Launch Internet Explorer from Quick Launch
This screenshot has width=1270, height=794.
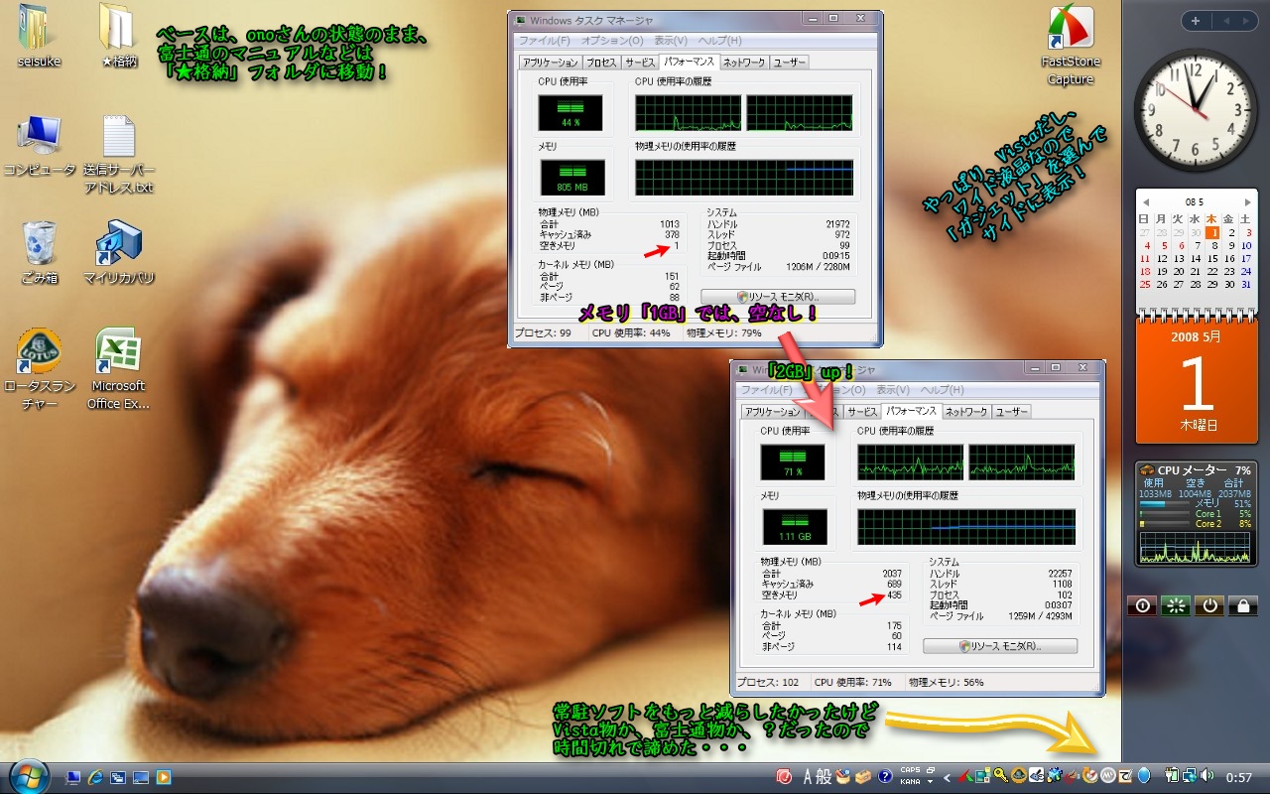pos(95,777)
